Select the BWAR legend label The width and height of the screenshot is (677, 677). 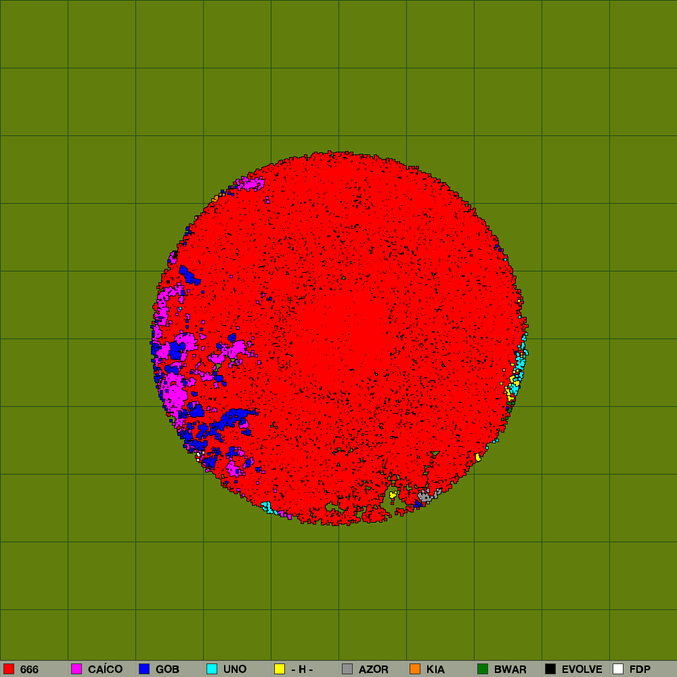510,670
